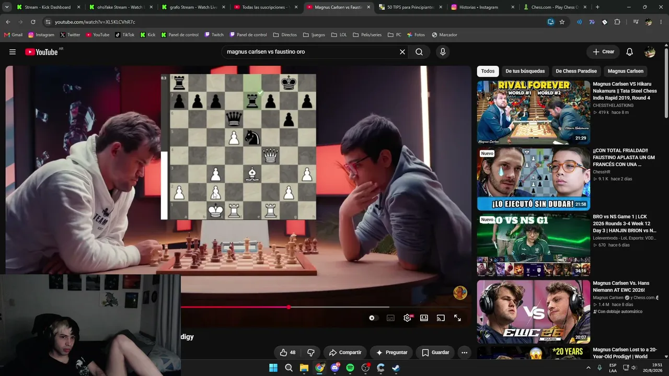Click the address bar URL

click(95, 22)
